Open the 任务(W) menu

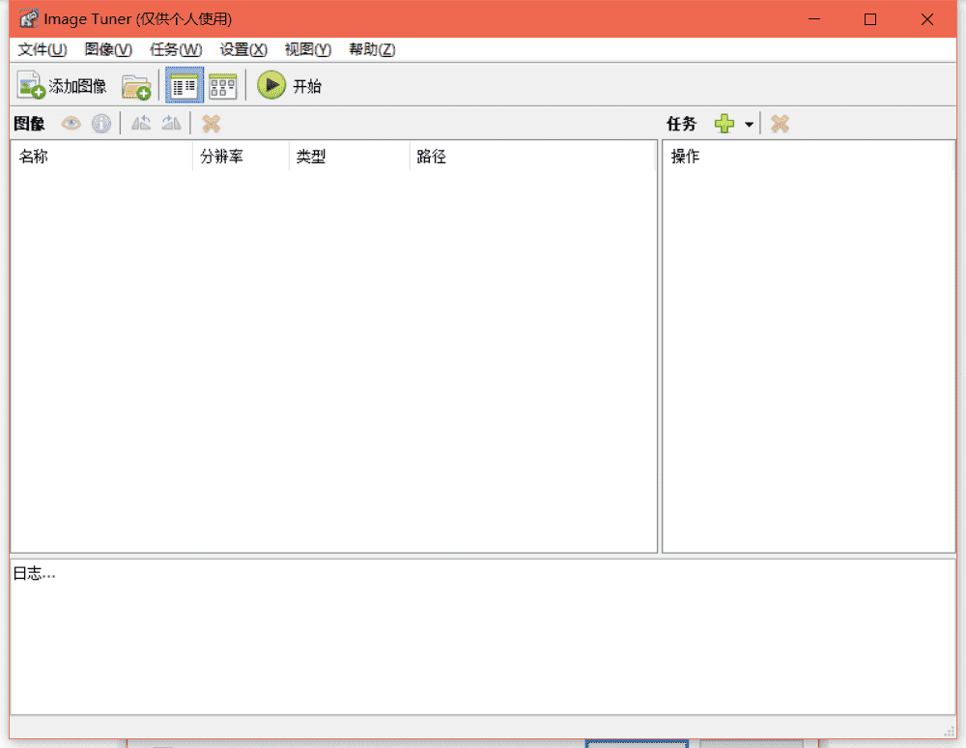[176, 49]
